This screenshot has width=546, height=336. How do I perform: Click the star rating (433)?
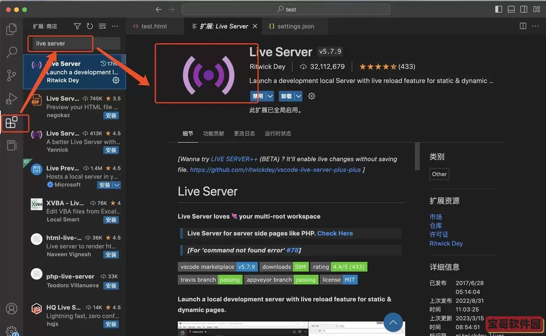click(x=387, y=66)
